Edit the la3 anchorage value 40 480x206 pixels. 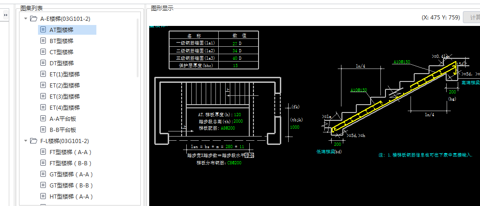tap(235, 58)
